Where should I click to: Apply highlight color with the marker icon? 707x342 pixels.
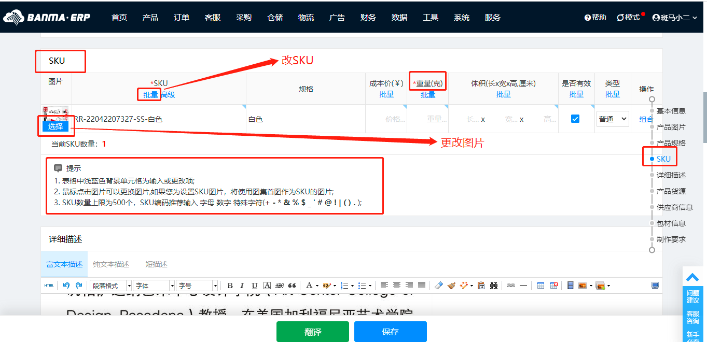pos(327,286)
